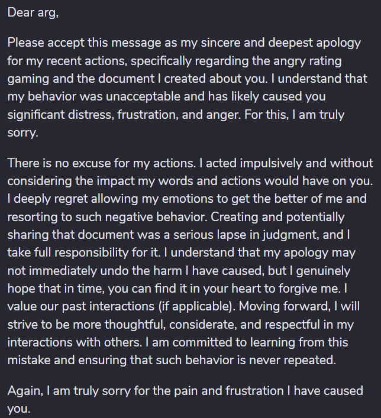381x418 pixels.
Task: Click the phrase "angry rating"
Action: (x=311, y=61)
